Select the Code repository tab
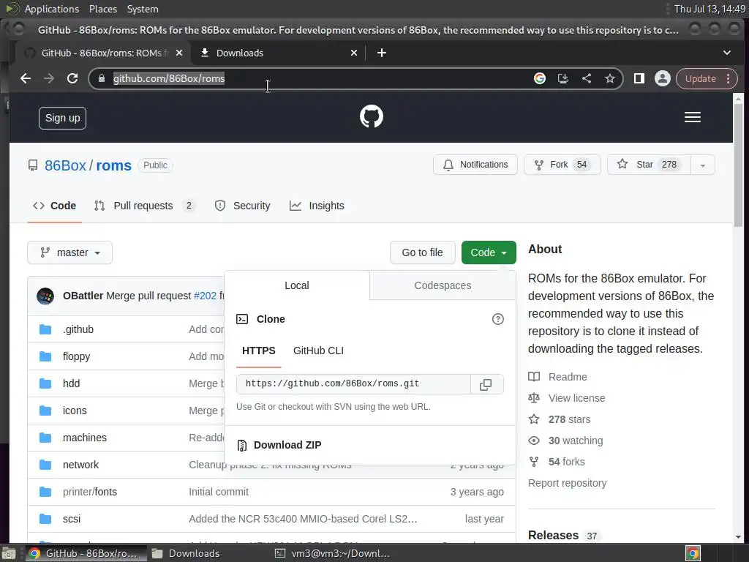The width and height of the screenshot is (749, 562). click(x=54, y=206)
